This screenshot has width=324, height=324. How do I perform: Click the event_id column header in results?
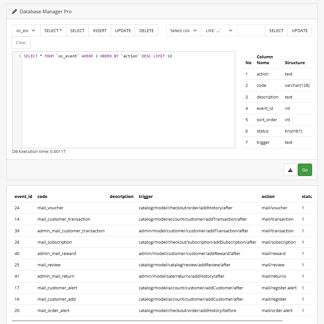pyautogui.click(x=23, y=196)
